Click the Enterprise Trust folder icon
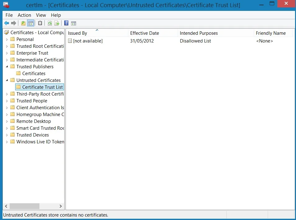Image resolution: width=296 pixels, height=220 pixels. pyautogui.click(x=12, y=53)
